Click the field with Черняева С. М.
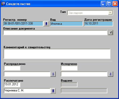 pyautogui.click(x=27, y=91)
